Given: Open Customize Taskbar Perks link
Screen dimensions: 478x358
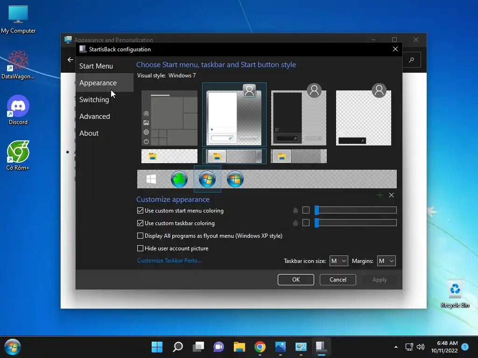Looking at the screenshot, I should coord(169,261).
